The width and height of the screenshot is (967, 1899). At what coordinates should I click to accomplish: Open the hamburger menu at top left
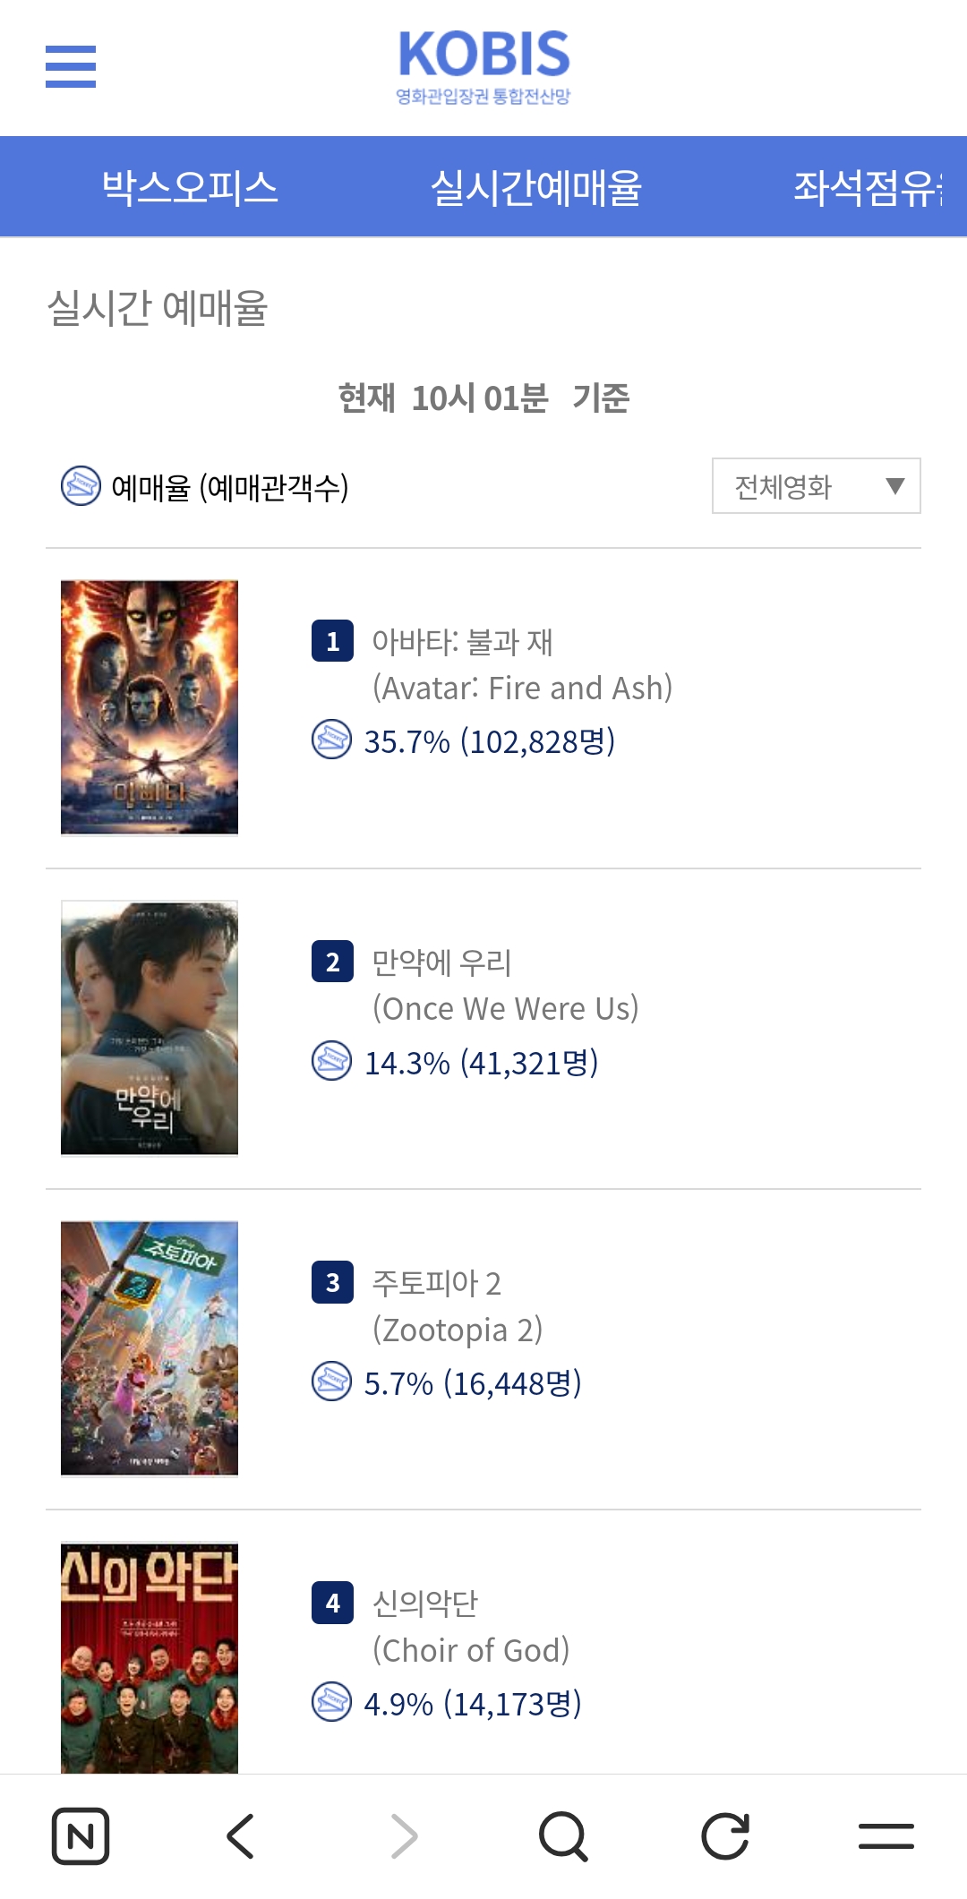pos(71,66)
